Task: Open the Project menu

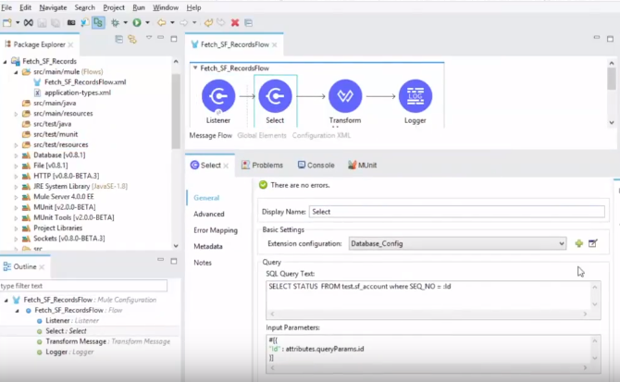Action: pos(113,7)
